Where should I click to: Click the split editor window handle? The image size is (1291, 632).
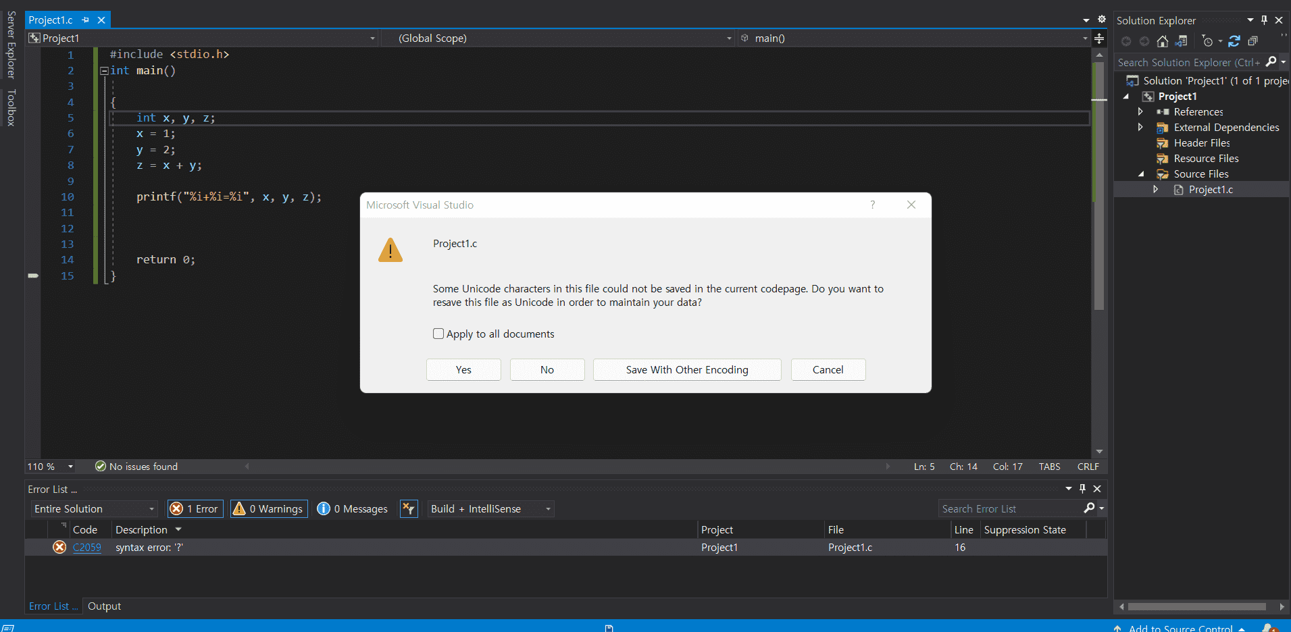point(1099,38)
